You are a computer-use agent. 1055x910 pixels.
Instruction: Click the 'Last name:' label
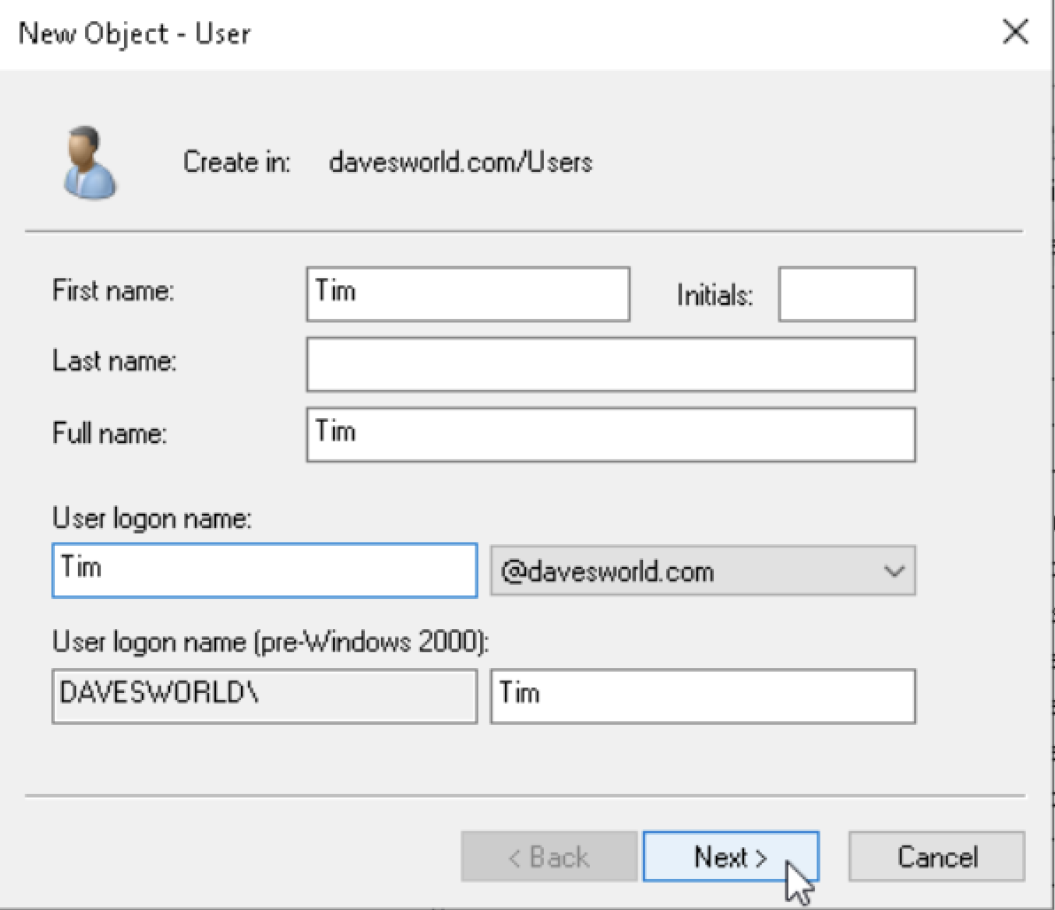tap(114, 362)
